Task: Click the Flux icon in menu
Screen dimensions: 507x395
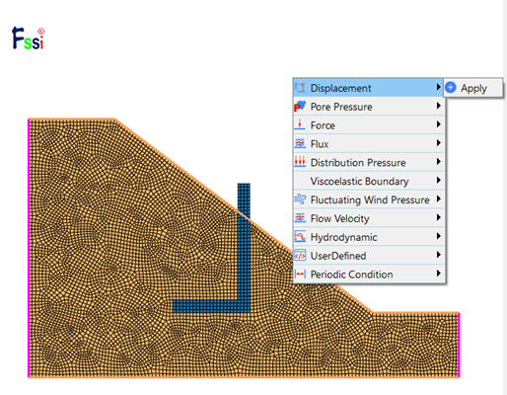Action: pos(300,143)
